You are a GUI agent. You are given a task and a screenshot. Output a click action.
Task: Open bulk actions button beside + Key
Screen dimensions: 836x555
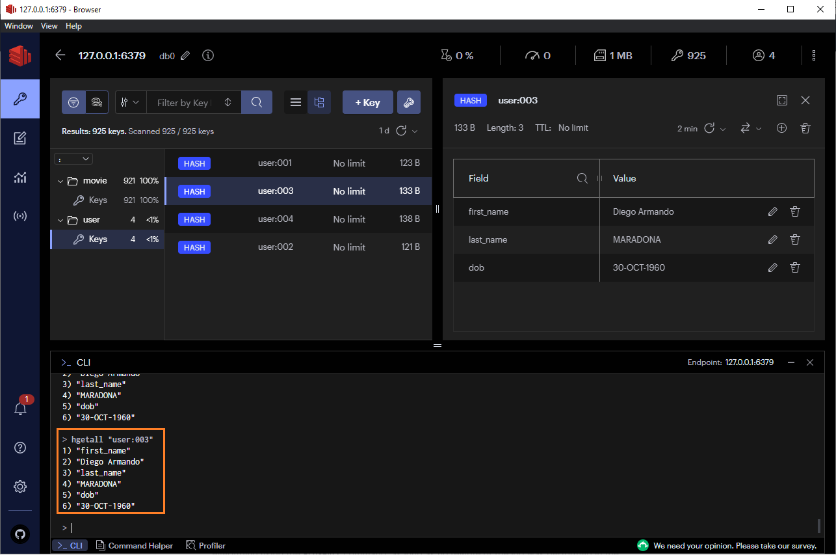[408, 102]
